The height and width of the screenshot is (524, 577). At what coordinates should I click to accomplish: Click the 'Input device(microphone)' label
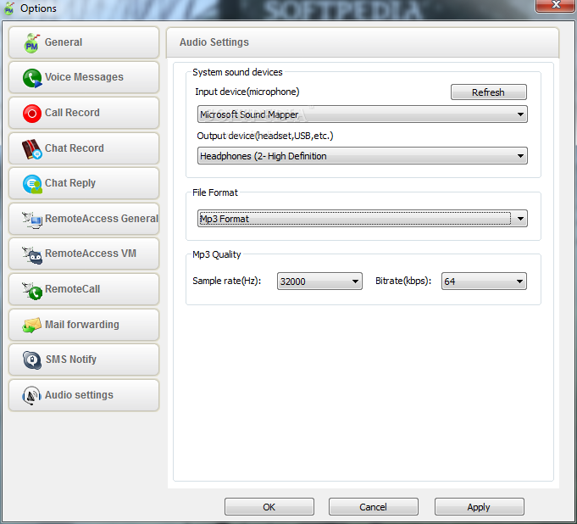click(x=247, y=92)
